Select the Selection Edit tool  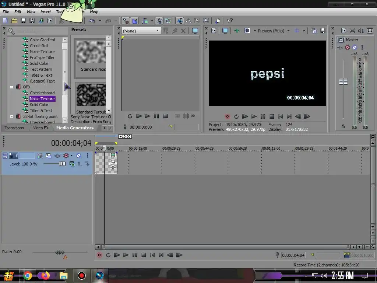pos(197,21)
